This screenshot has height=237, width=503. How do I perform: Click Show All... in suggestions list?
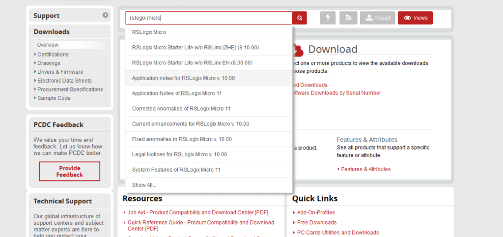point(209,185)
